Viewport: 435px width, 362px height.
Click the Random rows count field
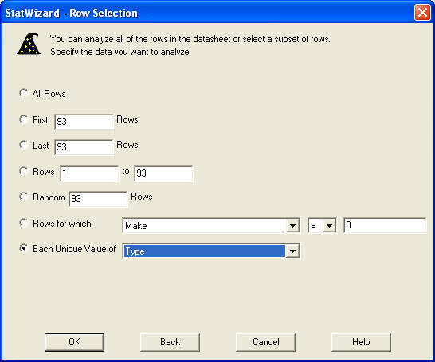98,199
